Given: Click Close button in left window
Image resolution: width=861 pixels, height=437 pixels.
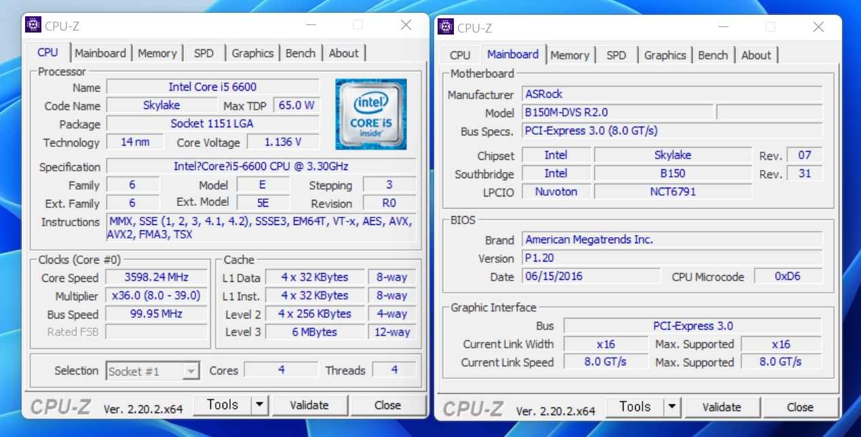Looking at the screenshot, I should [x=387, y=405].
